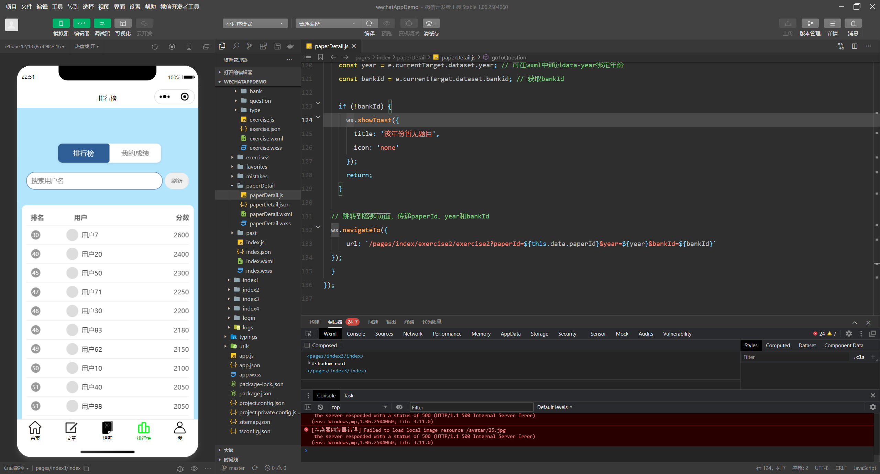Expand the exercise2 folder
880x474 pixels.
[257, 157]
